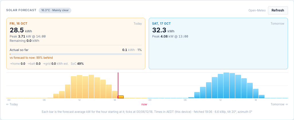Click the SAT, 17 OCT date label
The image size is (294, 120).
coord(161,23)
